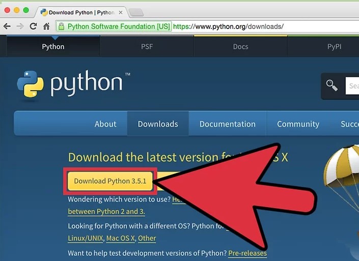The height and width of the screenshot is (261, 359).
Task: Reload the page with the refresh icon
Action: point(34,26)
